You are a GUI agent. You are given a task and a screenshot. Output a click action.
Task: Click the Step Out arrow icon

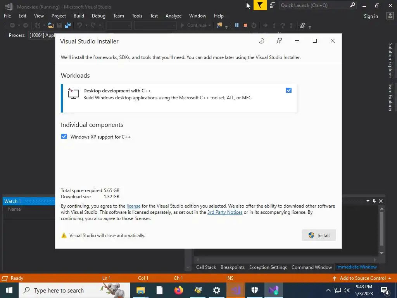pyautogui.click(x=291, y=25)
